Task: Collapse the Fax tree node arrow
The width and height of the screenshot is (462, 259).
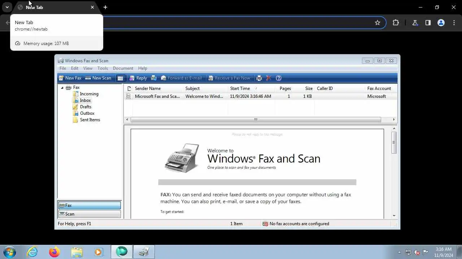Action: click(x=62, y=88)
